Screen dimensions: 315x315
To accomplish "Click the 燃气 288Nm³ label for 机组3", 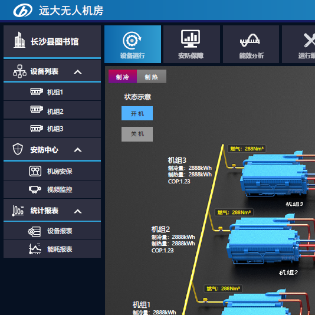I will [247, 149].
